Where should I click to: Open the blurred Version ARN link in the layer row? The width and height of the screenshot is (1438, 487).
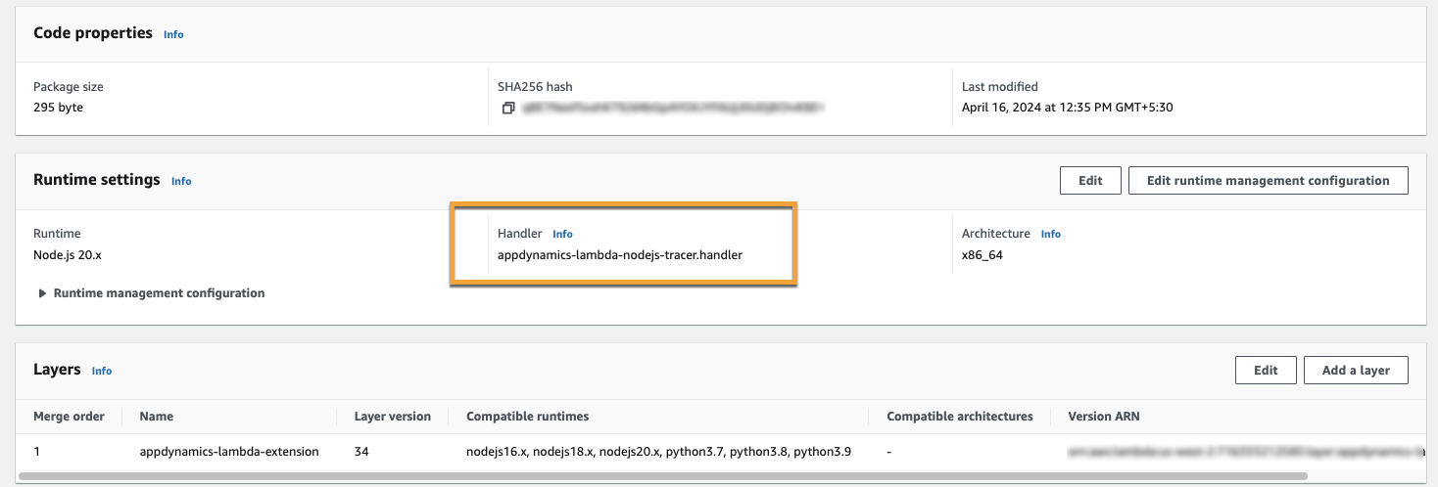[1246, 452]
